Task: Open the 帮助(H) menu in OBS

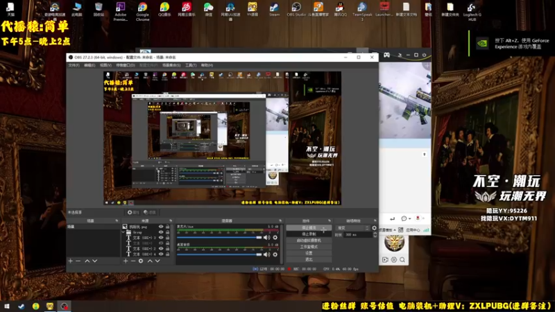Action: tap(207, 65)
